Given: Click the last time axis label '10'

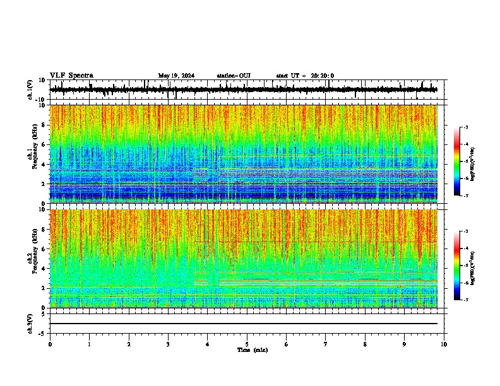Looking at the screenshot, I should pyautogui.click(x=444, y=344).
